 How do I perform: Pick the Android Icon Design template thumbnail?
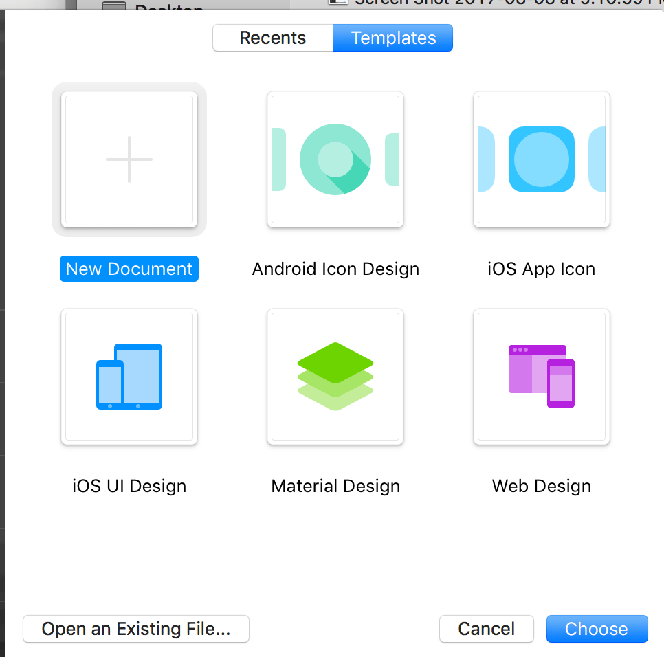point(335,159)
